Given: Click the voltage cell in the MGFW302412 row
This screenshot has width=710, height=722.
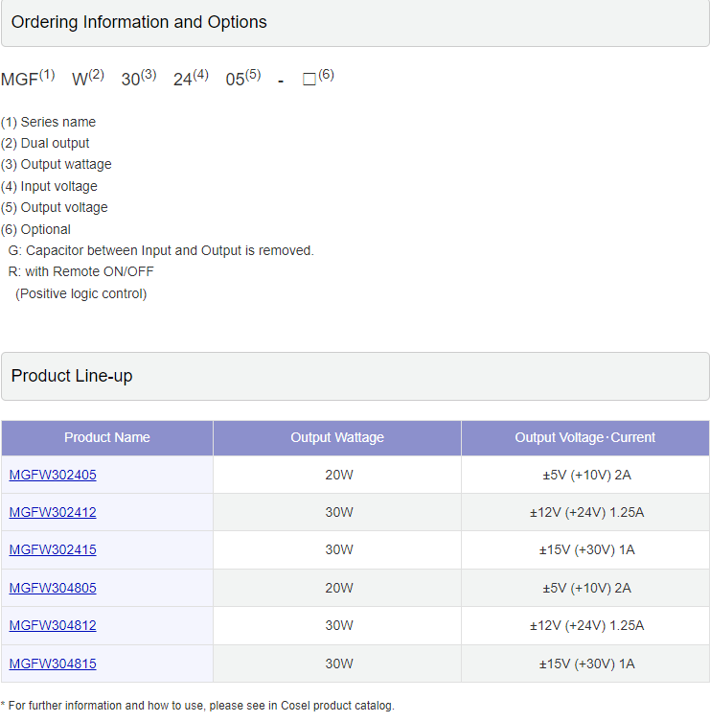Looking at the screenshot, I should click(x=585, y=512).
